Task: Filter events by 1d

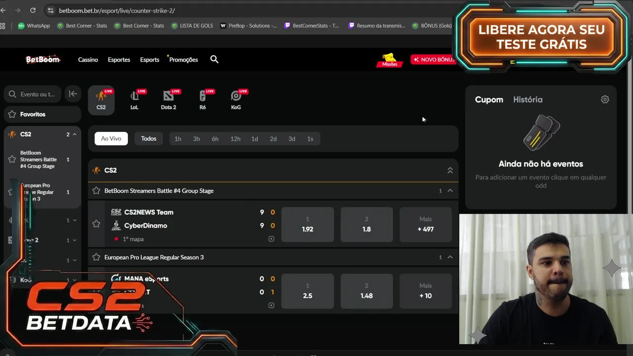Action: tap(255, 139)
